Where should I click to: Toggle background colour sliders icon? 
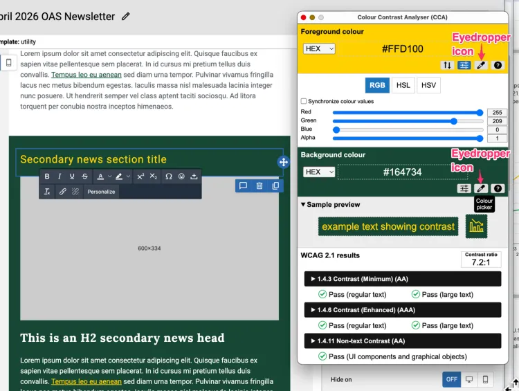coord(464,188)
